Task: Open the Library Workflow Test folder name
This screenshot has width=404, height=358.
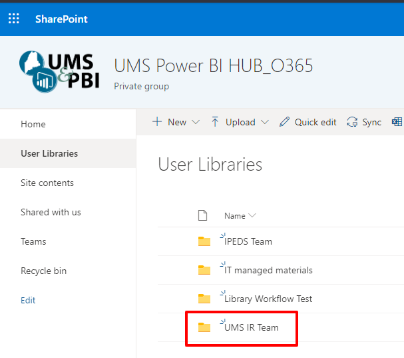Action: [268, 299]
